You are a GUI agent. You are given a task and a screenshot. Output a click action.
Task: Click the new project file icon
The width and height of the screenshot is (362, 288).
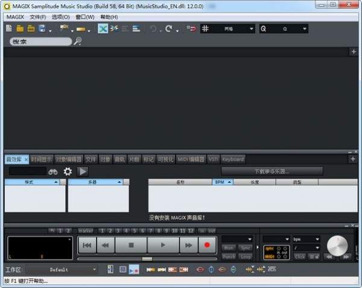pyautogui.click(x=9, y=28)
